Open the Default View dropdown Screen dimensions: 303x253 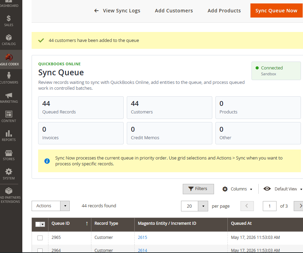tap(283, 189)
